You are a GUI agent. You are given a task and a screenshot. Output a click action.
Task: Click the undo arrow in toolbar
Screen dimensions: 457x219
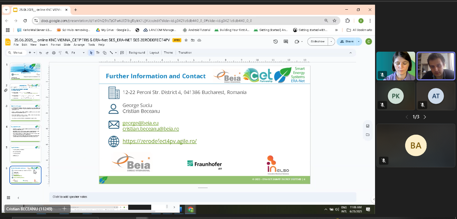40,53
